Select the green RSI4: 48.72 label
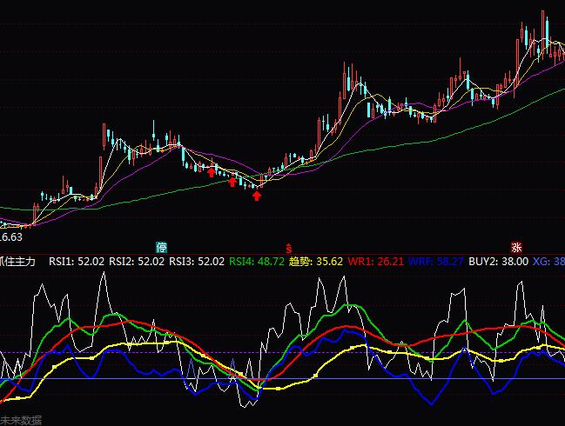The image size is (565, 426). (x=257, y=261)
